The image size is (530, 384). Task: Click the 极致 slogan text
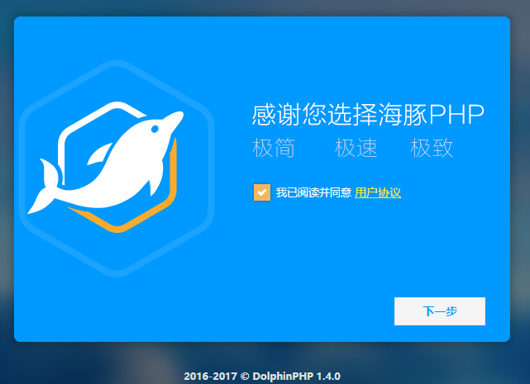[x=432, y=148]
